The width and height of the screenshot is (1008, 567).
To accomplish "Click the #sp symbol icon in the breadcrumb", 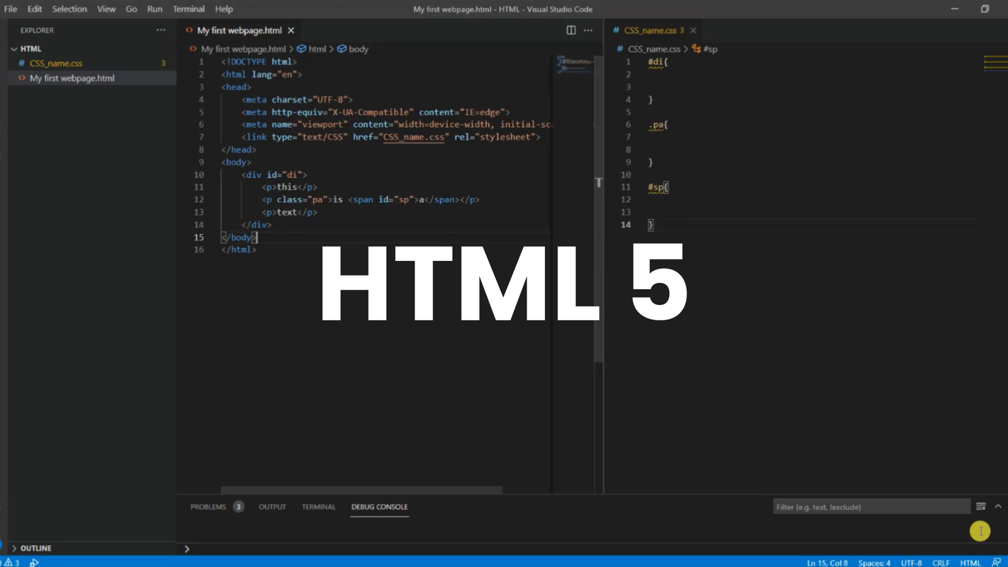I will pyautogui.click(x=696, y=49).
